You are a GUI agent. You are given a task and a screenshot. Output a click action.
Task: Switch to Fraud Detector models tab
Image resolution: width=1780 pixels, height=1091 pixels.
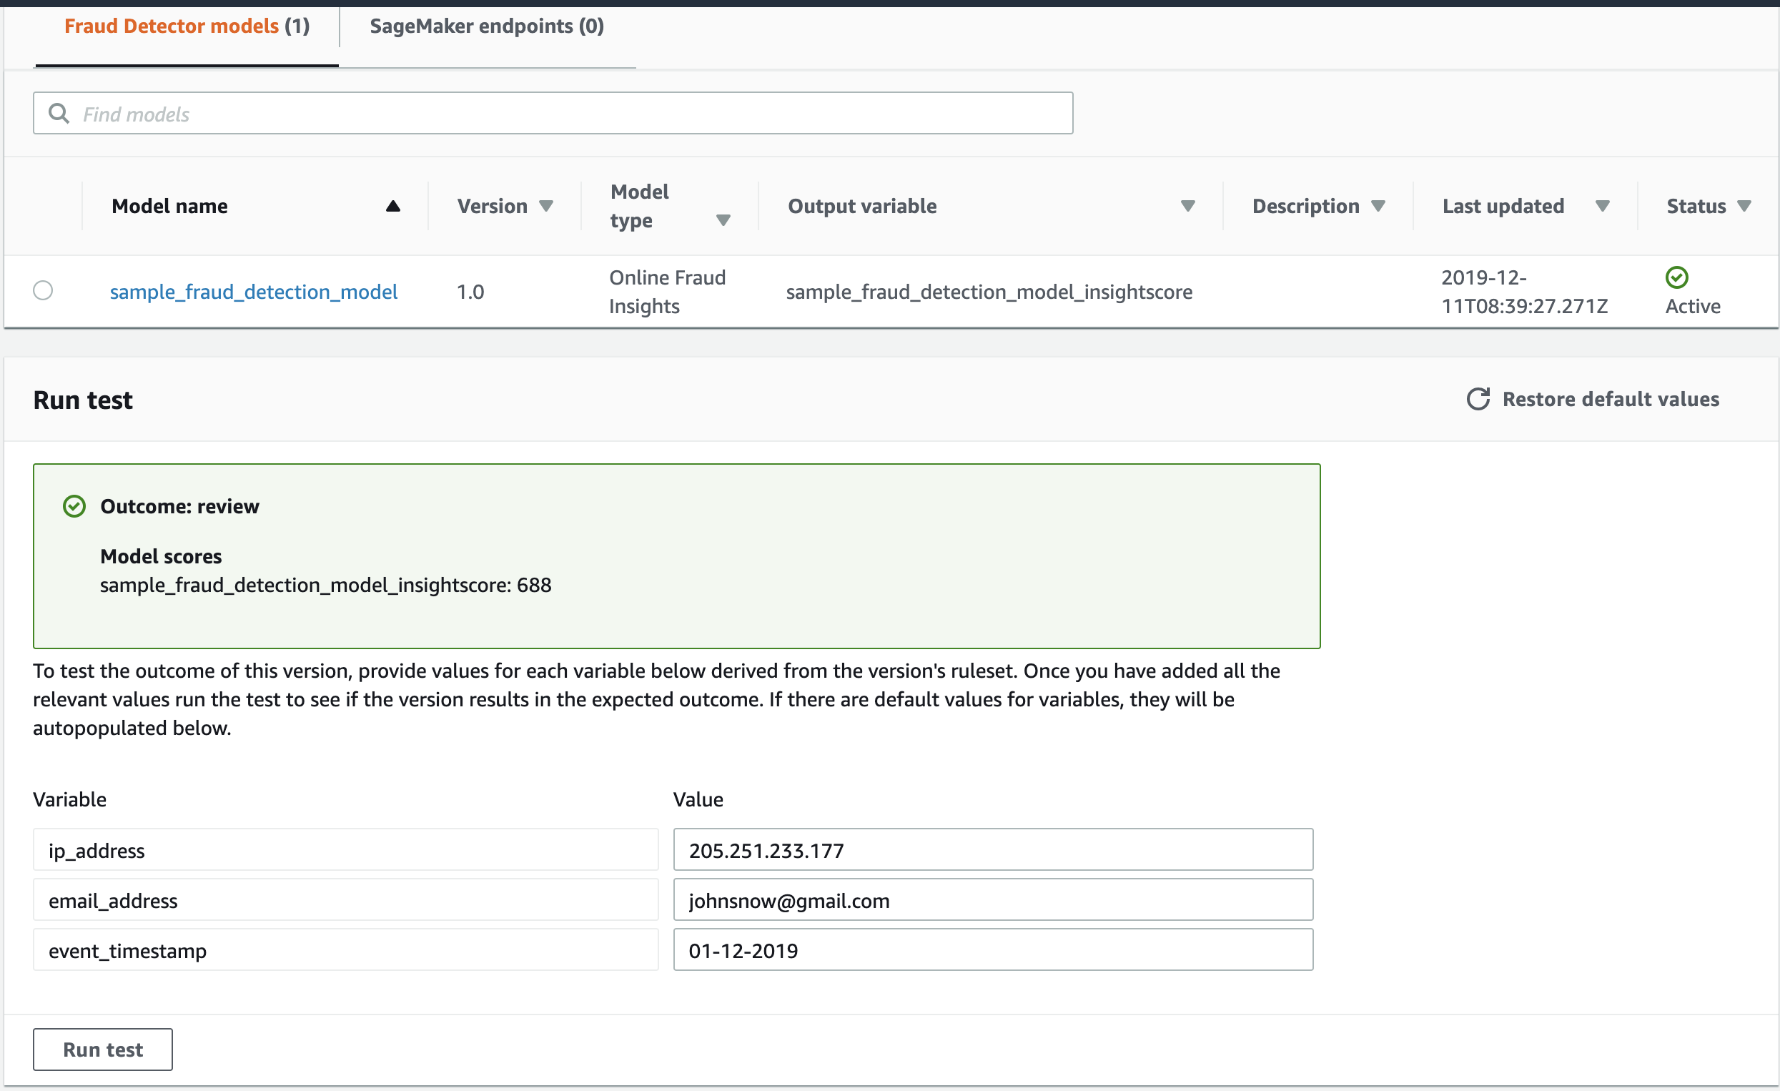(187, 26)
